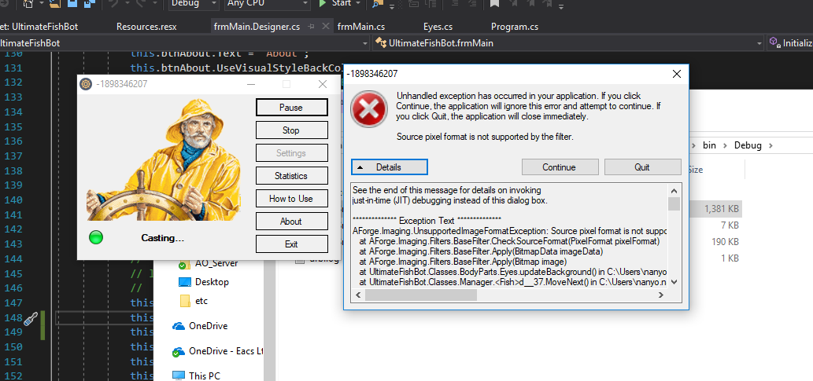This screenshot has height=381, width=813.
Task: Close the exception dialog with its X
Action: coord(677,74)
